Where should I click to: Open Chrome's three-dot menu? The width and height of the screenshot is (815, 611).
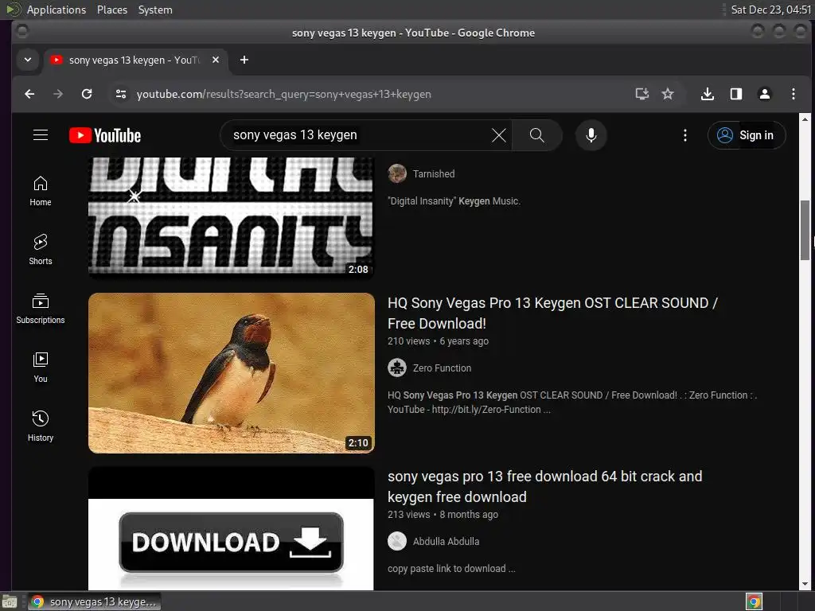(794, 94)
